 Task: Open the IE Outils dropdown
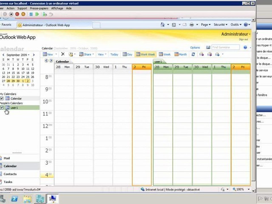236,25
